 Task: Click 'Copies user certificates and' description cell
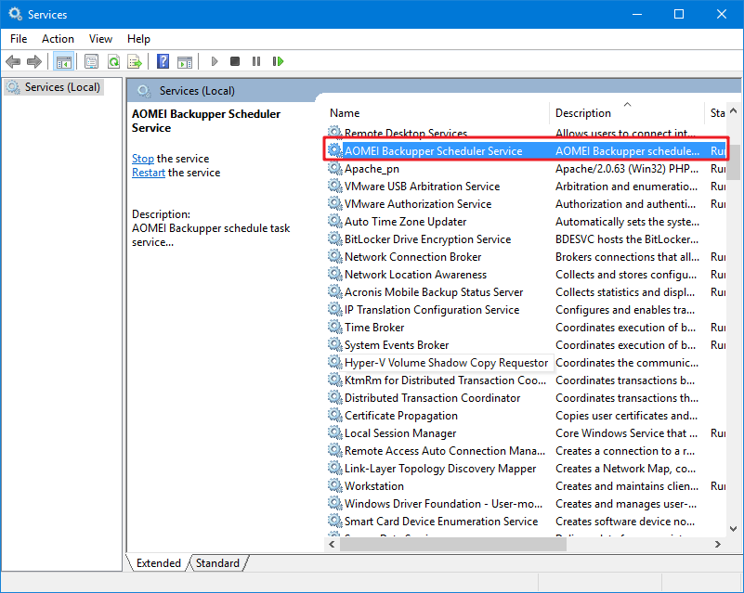[x=626, y=415]
